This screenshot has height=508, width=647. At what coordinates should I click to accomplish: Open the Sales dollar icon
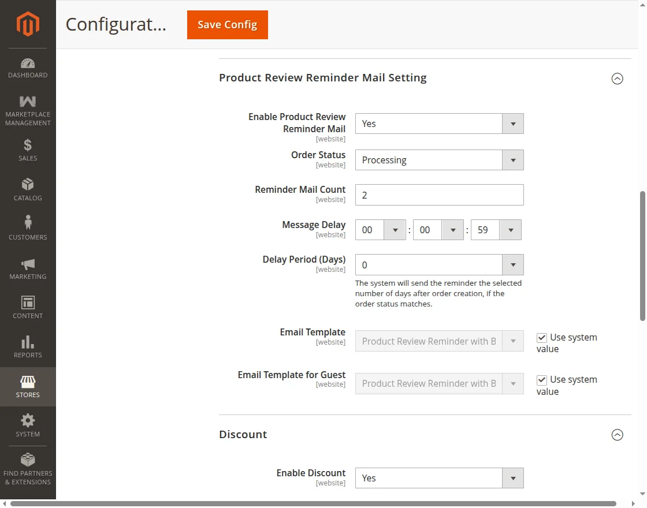pyautogui.click(x=28, y=145)
